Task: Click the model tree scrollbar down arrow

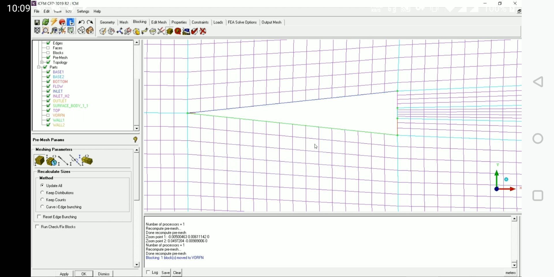Action: tap(136, 128)
